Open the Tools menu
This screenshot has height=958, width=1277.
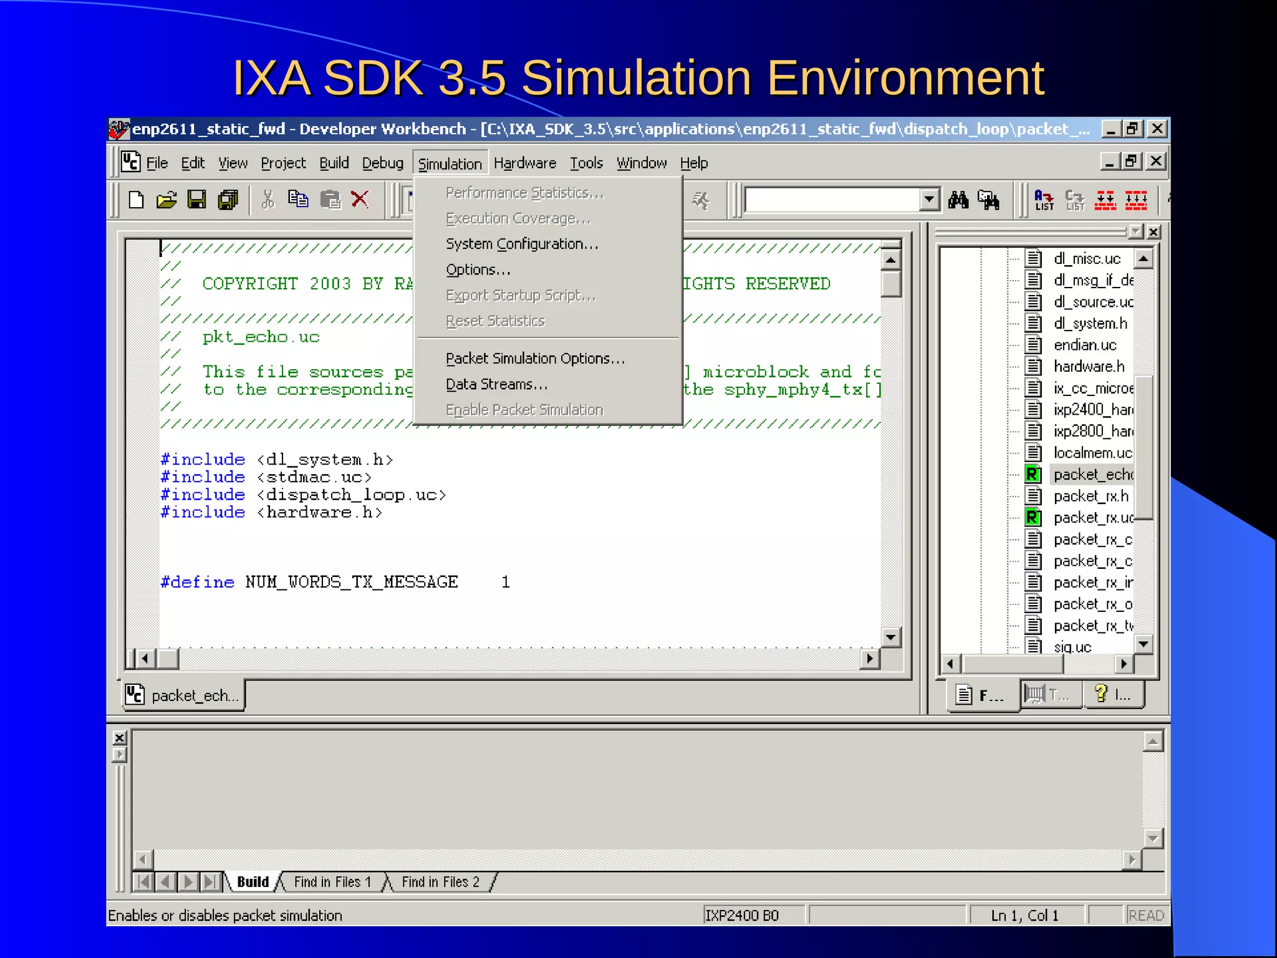click(586, 163)
